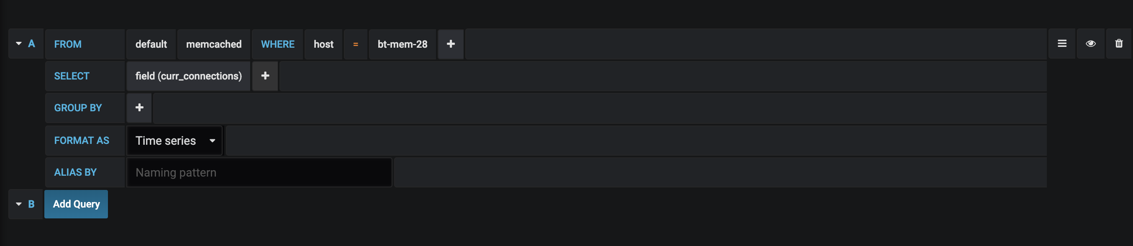Open the Time series format dropdown

[174, 141]
